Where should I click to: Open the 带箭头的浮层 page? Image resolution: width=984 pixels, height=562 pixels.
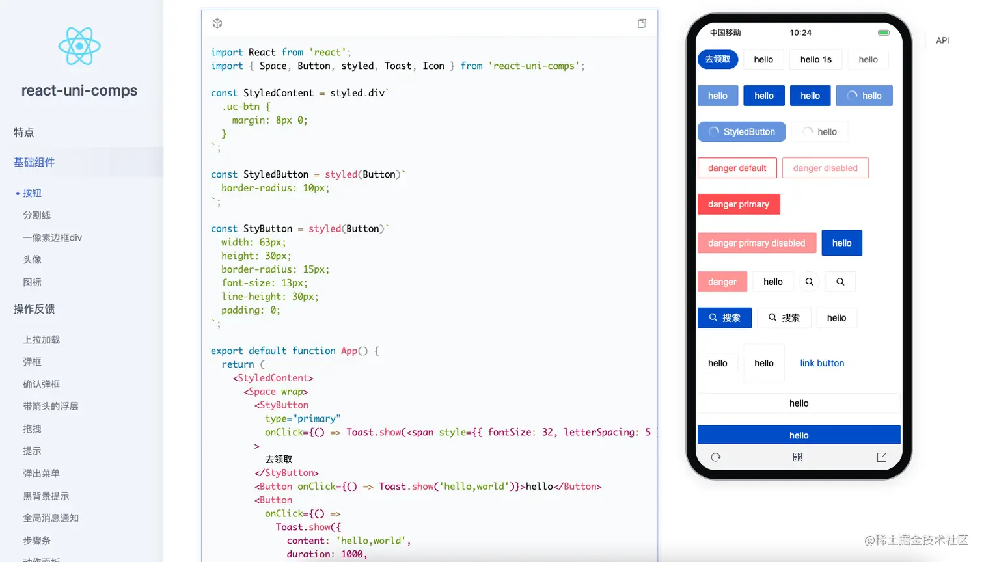pos(51,407)
